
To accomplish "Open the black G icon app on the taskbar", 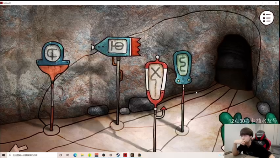I will 132,155.
